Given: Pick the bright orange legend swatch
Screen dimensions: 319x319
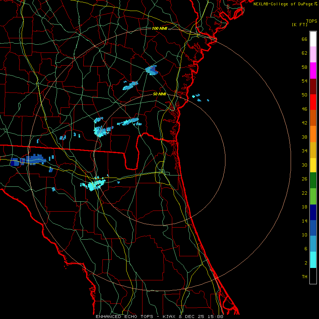Looking at the screenshot, I should point(313,134).
